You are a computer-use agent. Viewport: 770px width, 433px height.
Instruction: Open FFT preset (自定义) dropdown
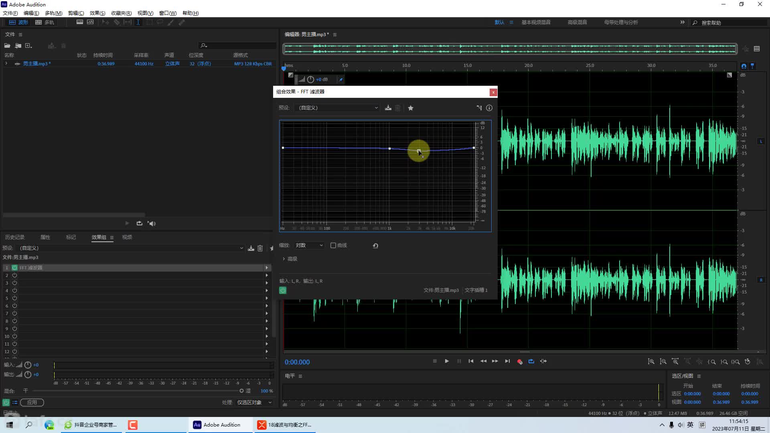[337, 108]
